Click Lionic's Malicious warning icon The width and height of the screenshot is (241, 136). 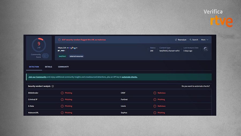click(155, 106)
